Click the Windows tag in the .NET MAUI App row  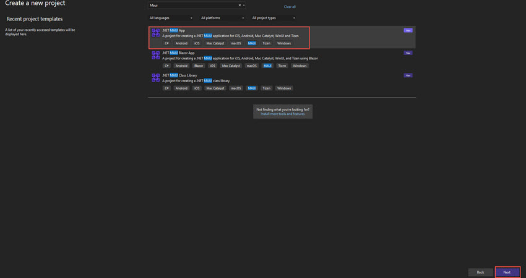(x=284, y=43)
